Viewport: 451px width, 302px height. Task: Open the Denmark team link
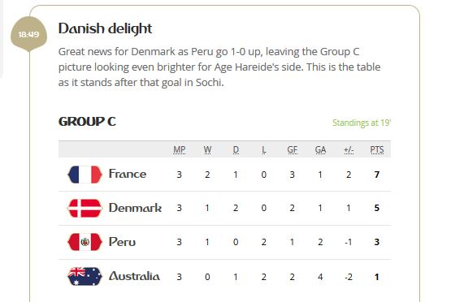tap(135, 208)
